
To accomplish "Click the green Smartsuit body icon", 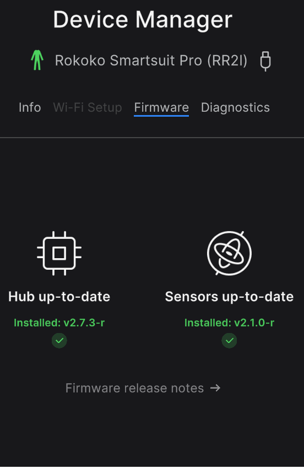I will [x=37, y=60].
